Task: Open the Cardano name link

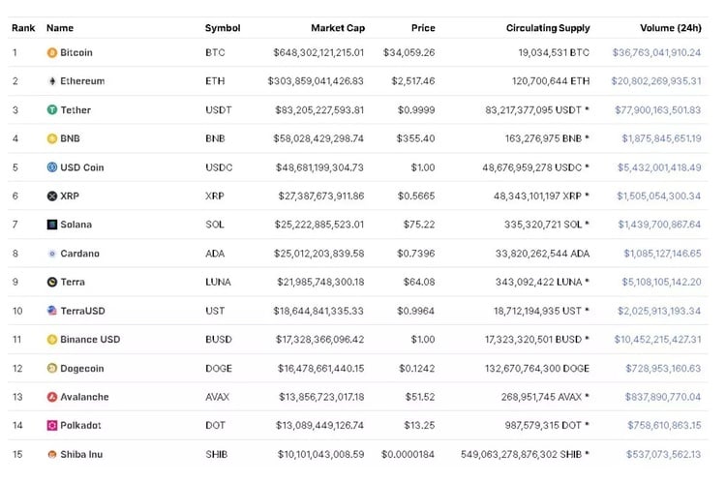Action: [79, 254]
